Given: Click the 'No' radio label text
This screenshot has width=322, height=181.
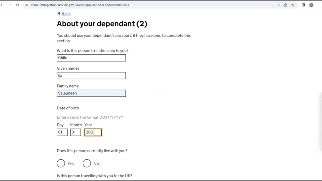Looking at the screenshot, I should [96, 164].
